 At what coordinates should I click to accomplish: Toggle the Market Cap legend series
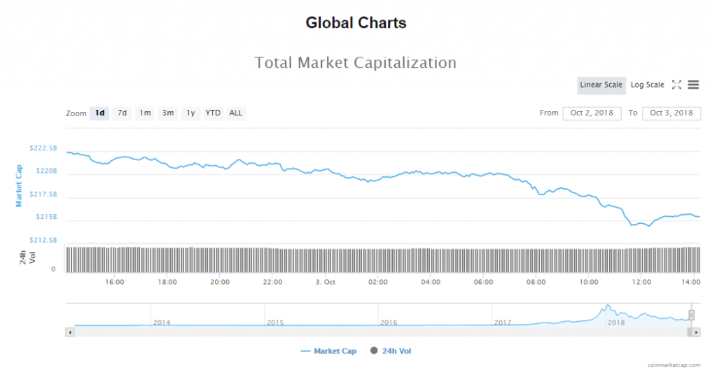click(328, 351)
